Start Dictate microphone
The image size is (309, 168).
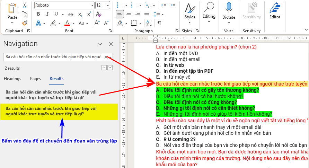(x=229, y=13)
